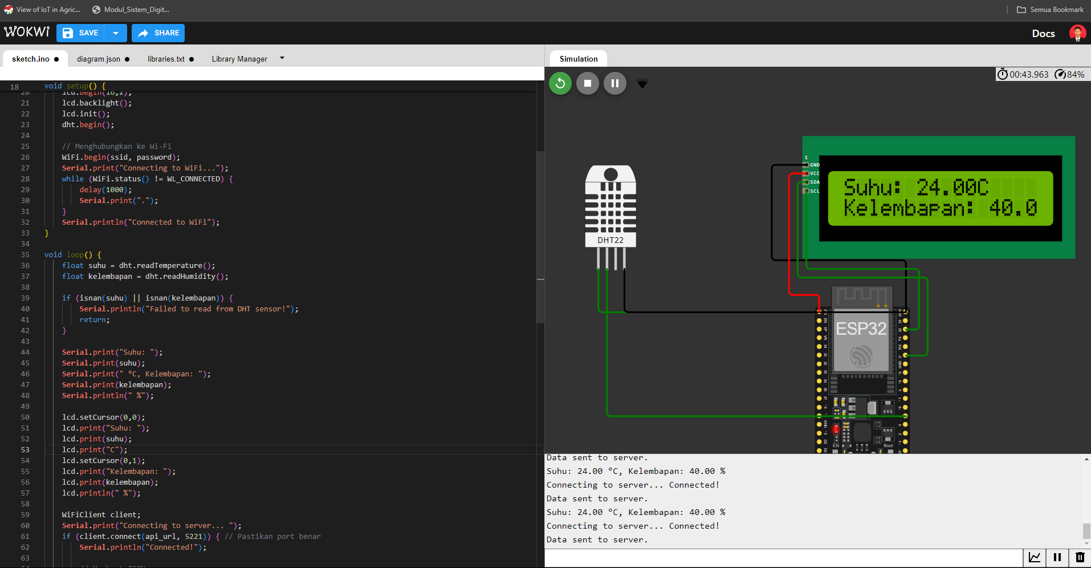Viewport: 1091px width, 568px height.
Task: Open the Library Manager tab
Action: [x=239, y=59]
